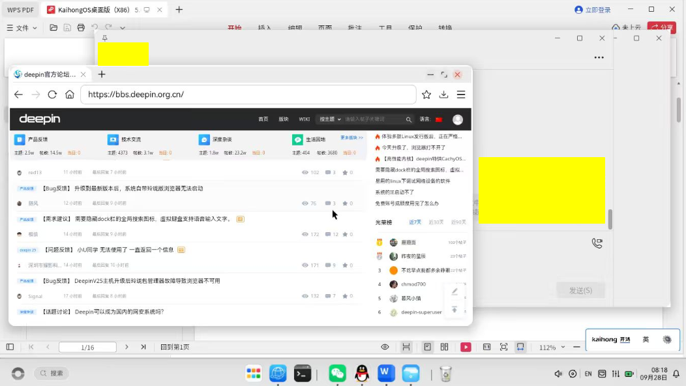Screen dimensions: 686x386
Task: Open a new browser tab
Action: coord(102,74)
